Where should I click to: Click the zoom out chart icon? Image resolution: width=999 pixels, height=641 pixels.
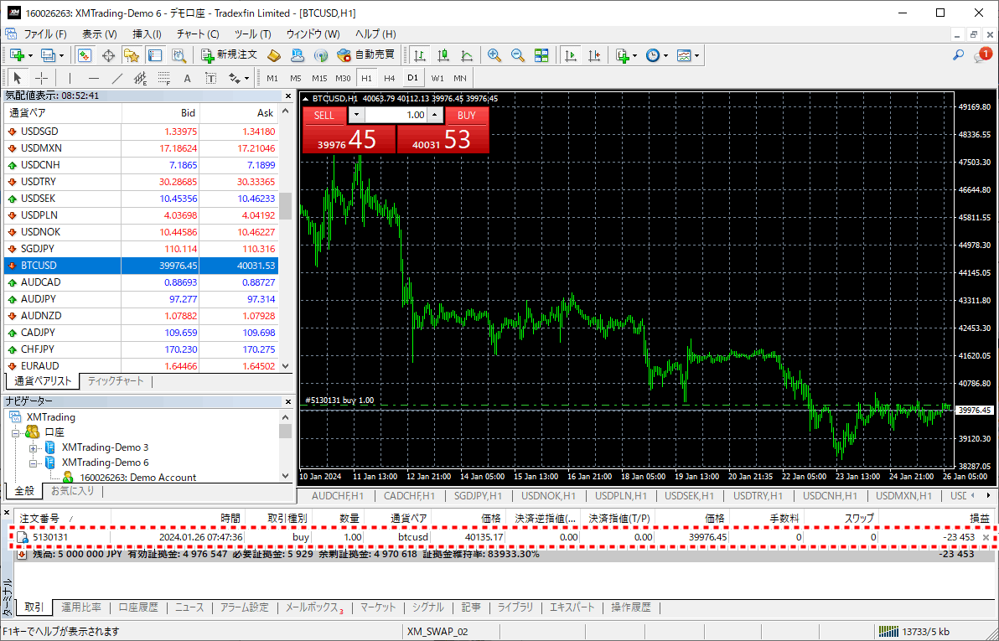(x=517, y=55)
